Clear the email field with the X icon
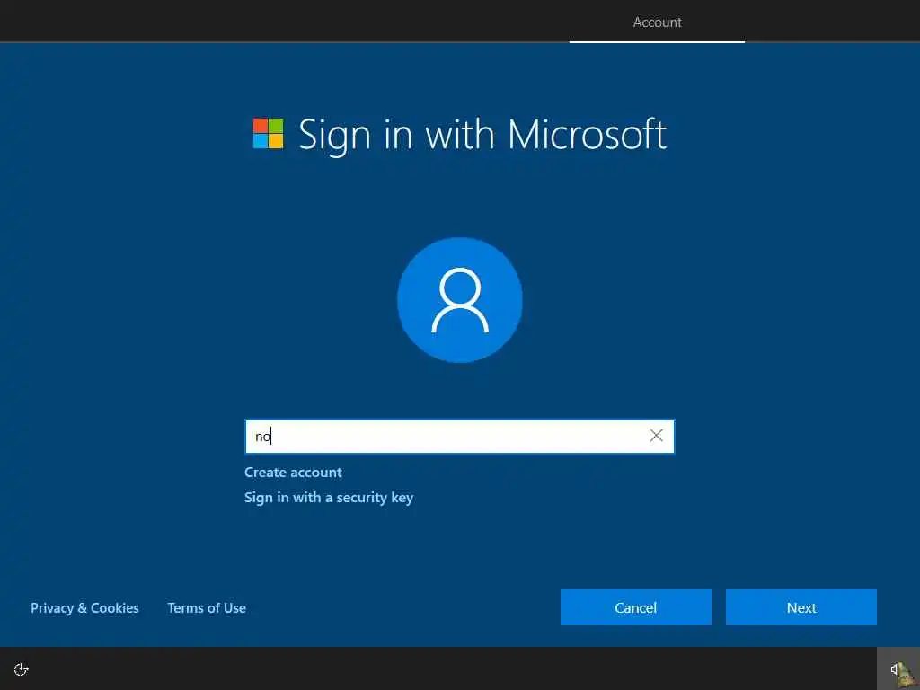Screen dimensions: 920x690 click(656, 436)
